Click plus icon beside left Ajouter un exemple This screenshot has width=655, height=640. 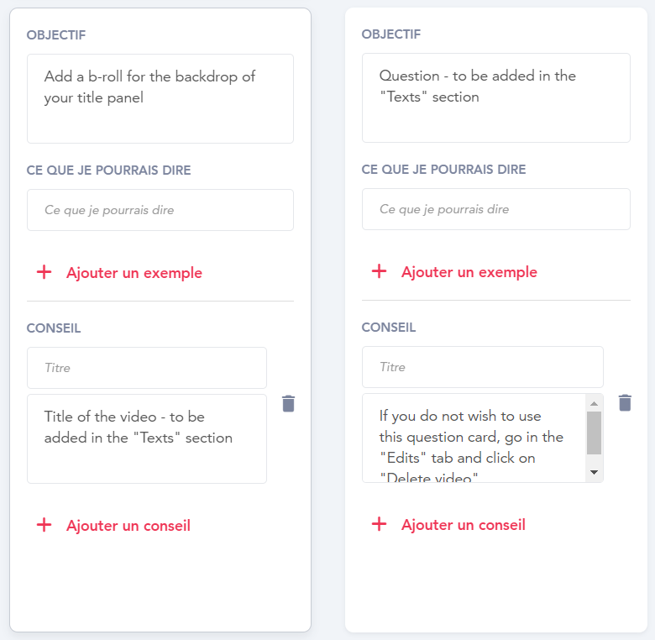pos(44,272)
